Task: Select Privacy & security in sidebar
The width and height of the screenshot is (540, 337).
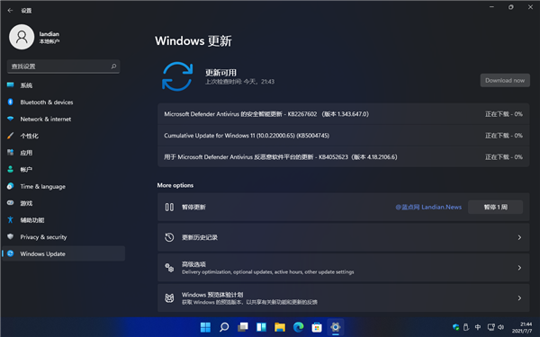Action: click(x=63, y=236)
